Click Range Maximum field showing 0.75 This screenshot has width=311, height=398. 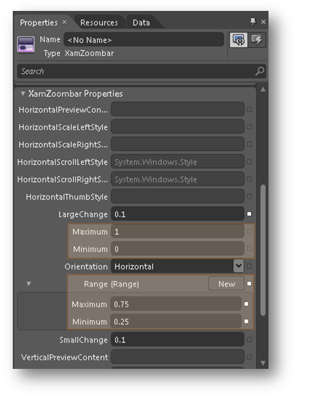pyautogui.click(x=176, y=304)
